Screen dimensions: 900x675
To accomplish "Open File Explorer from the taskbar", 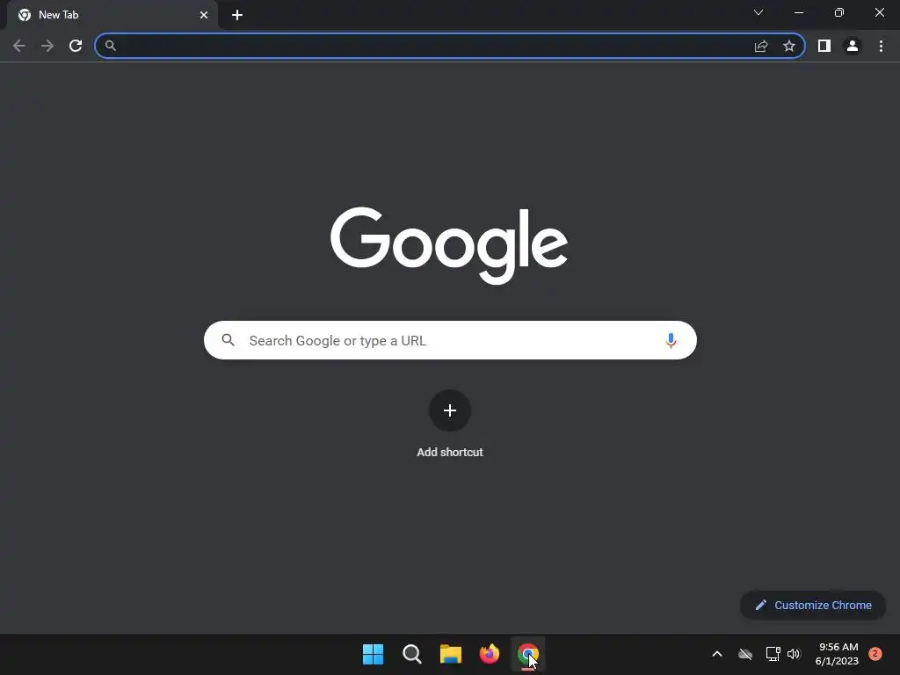I will coord(451,654).
